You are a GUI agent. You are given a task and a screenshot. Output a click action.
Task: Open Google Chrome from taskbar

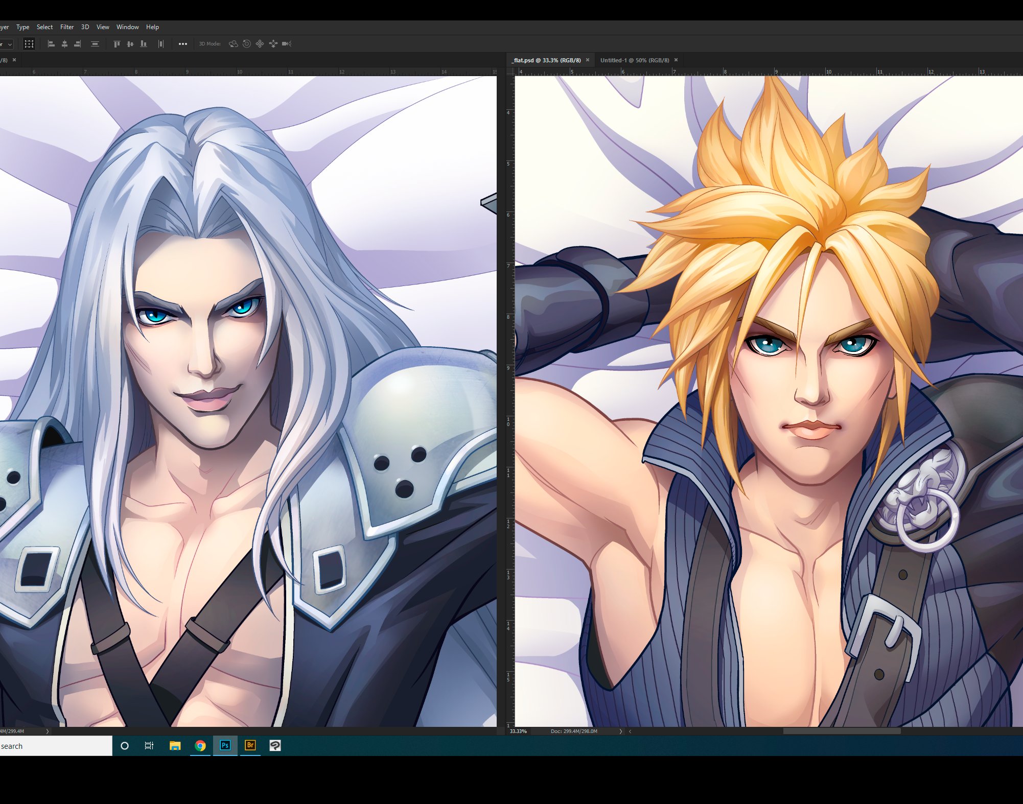tap(200, 746)
